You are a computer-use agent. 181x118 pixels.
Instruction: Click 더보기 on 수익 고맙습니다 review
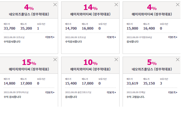(x=173, y=92)
